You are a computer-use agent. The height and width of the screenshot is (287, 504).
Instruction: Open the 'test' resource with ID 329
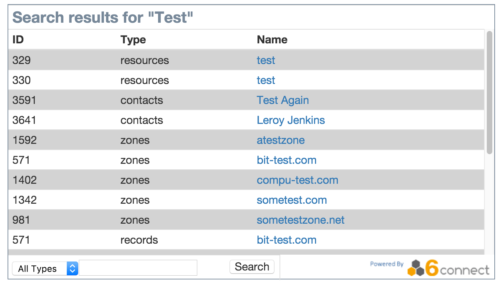click(266, 60)
